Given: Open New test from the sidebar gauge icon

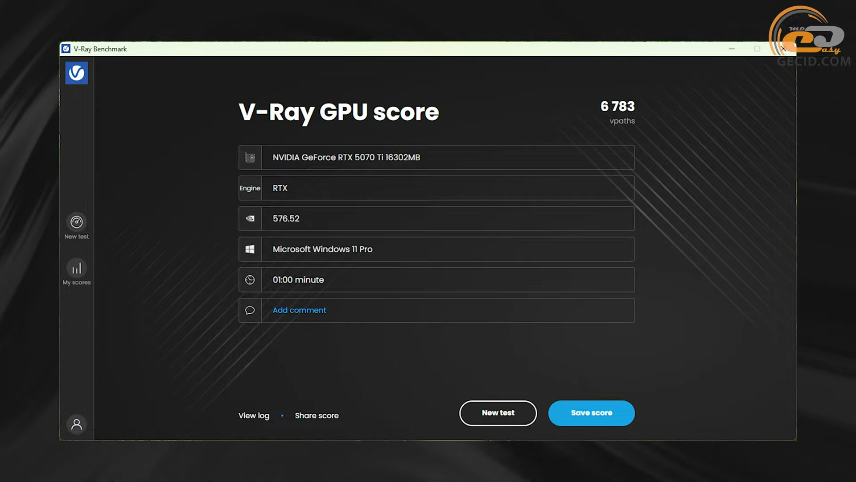Looking at the screenshot, I should click(77, 222).
